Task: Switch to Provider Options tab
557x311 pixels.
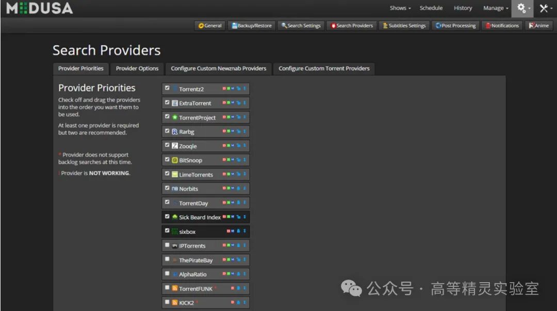Action: point(137,68)
